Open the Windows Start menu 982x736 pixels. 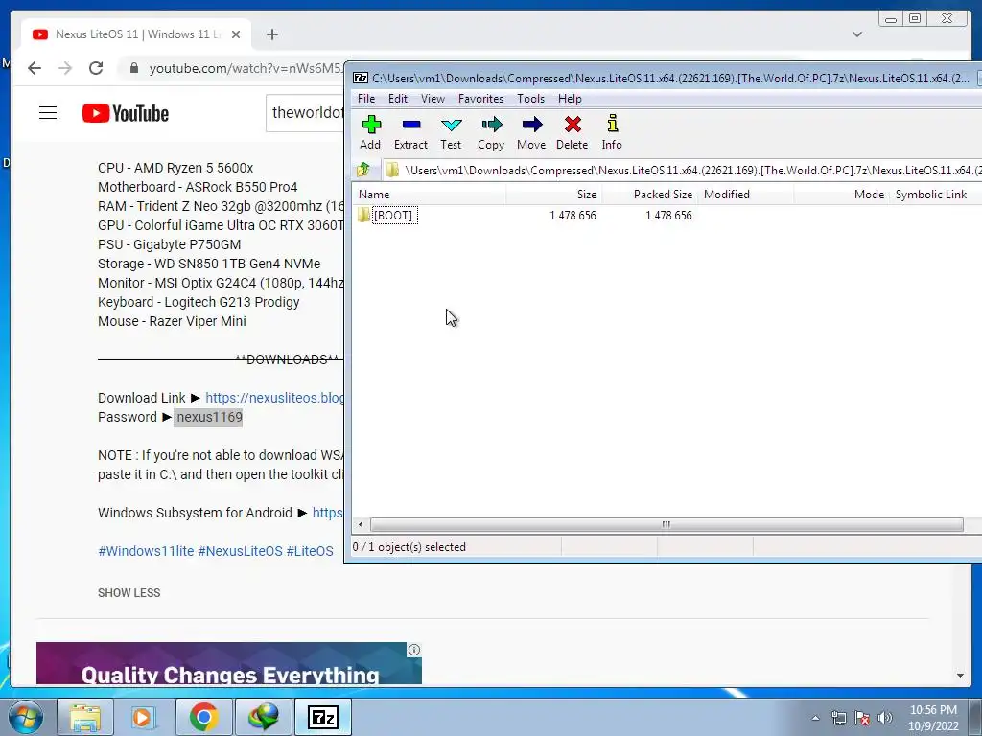coord(26,717)
